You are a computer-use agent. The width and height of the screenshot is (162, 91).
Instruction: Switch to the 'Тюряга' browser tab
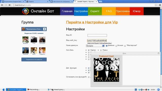(37, 2)
